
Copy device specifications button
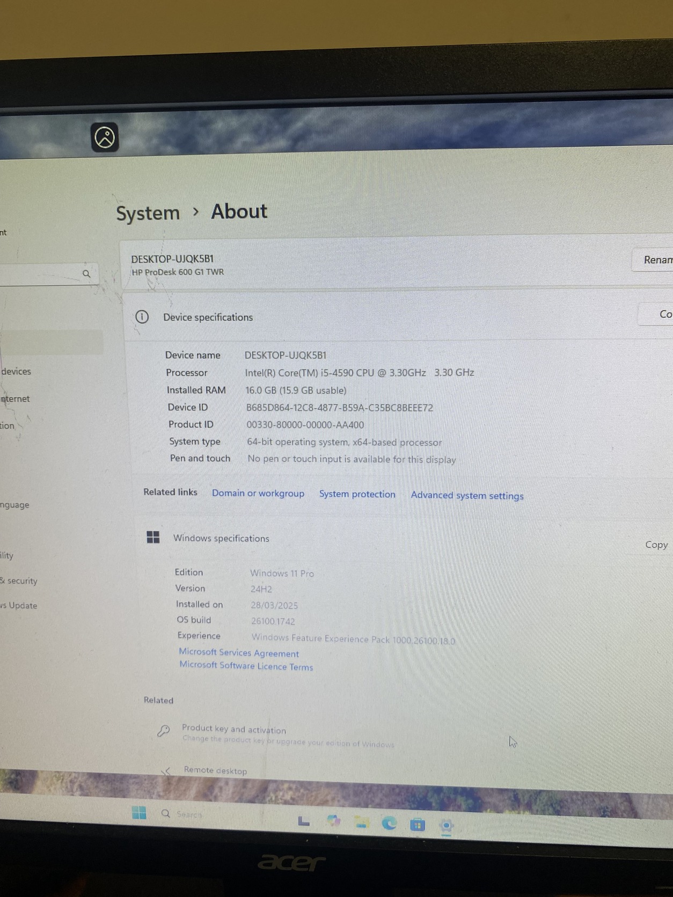click(656, 314)
